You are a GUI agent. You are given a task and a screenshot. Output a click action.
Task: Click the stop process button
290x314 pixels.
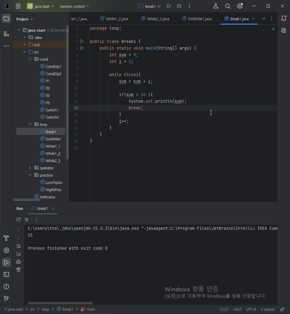[x=27, y=220]
